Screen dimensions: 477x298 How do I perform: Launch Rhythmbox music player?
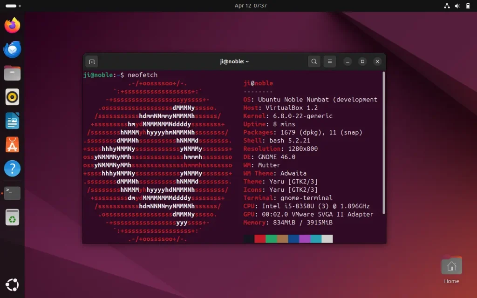pos(12,97)
